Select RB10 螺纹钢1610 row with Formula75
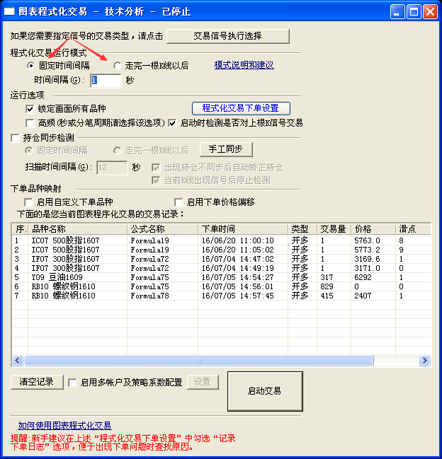The image size is (442, 459). tap(221, 286)
